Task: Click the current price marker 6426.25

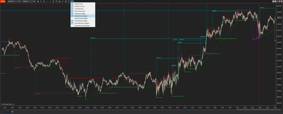Action: [x=279, y=17]
